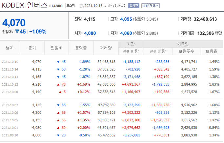Click the closing price 4,200
Image resolution: width=224 pixels, height=143 pixels.
pyautogui.click(x=37, y=112)
